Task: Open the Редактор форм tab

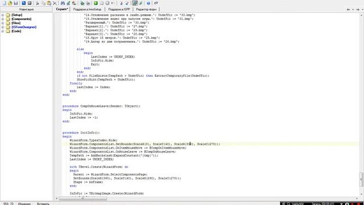Action: tap(146, 9)
